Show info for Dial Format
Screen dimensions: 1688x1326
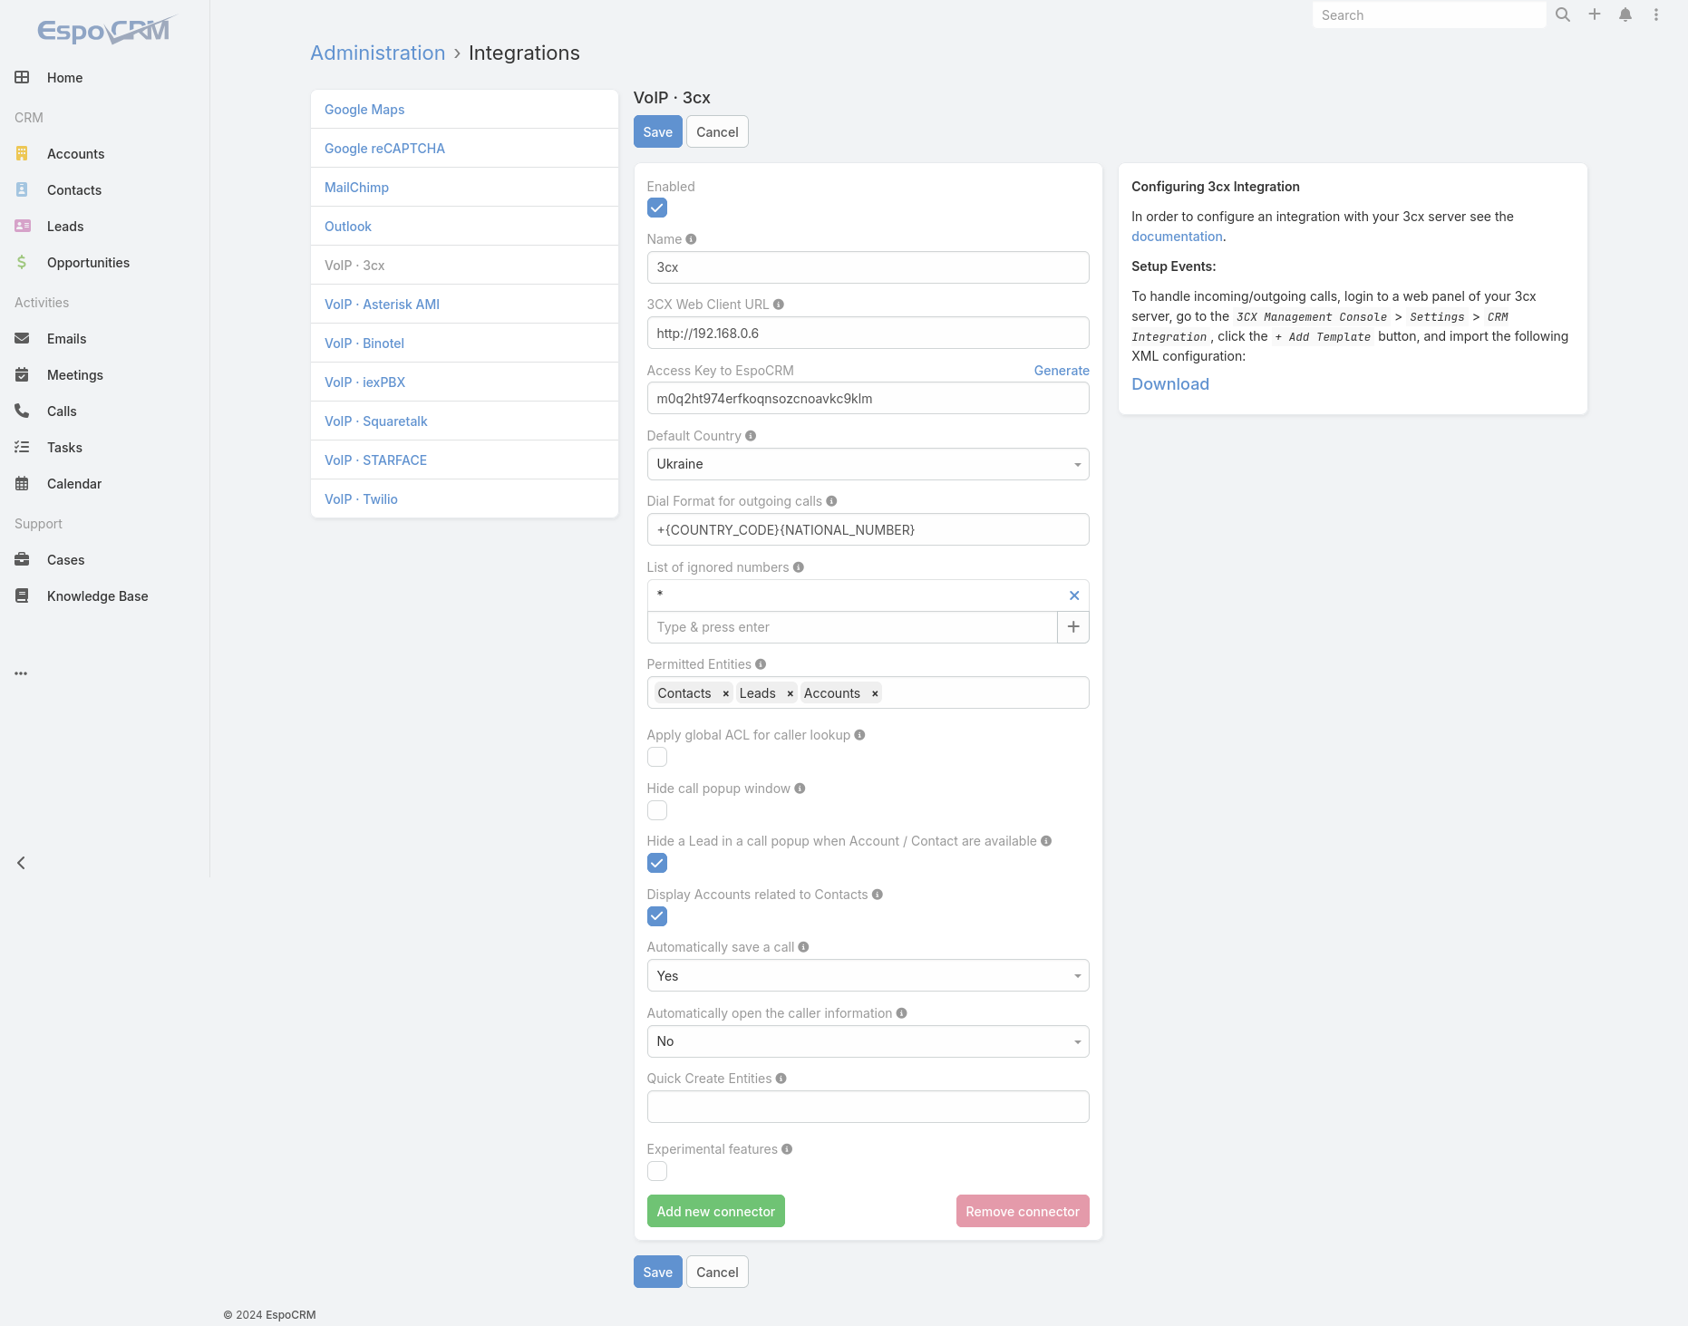point(831,501)
